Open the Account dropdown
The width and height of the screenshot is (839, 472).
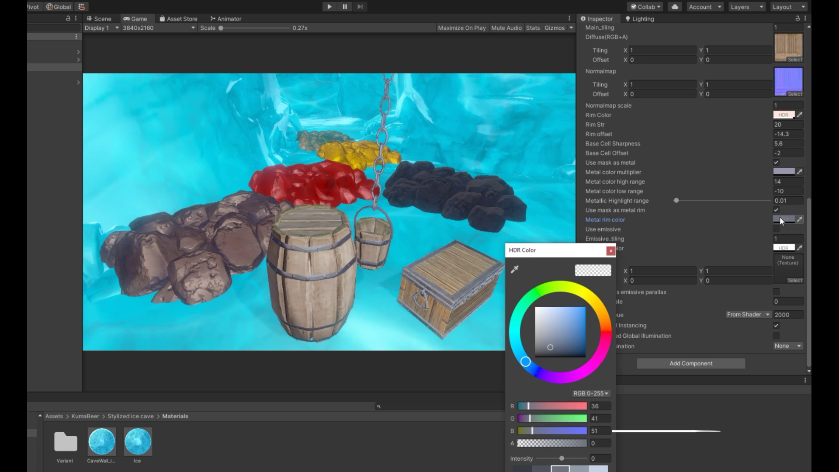click(705, 7)
